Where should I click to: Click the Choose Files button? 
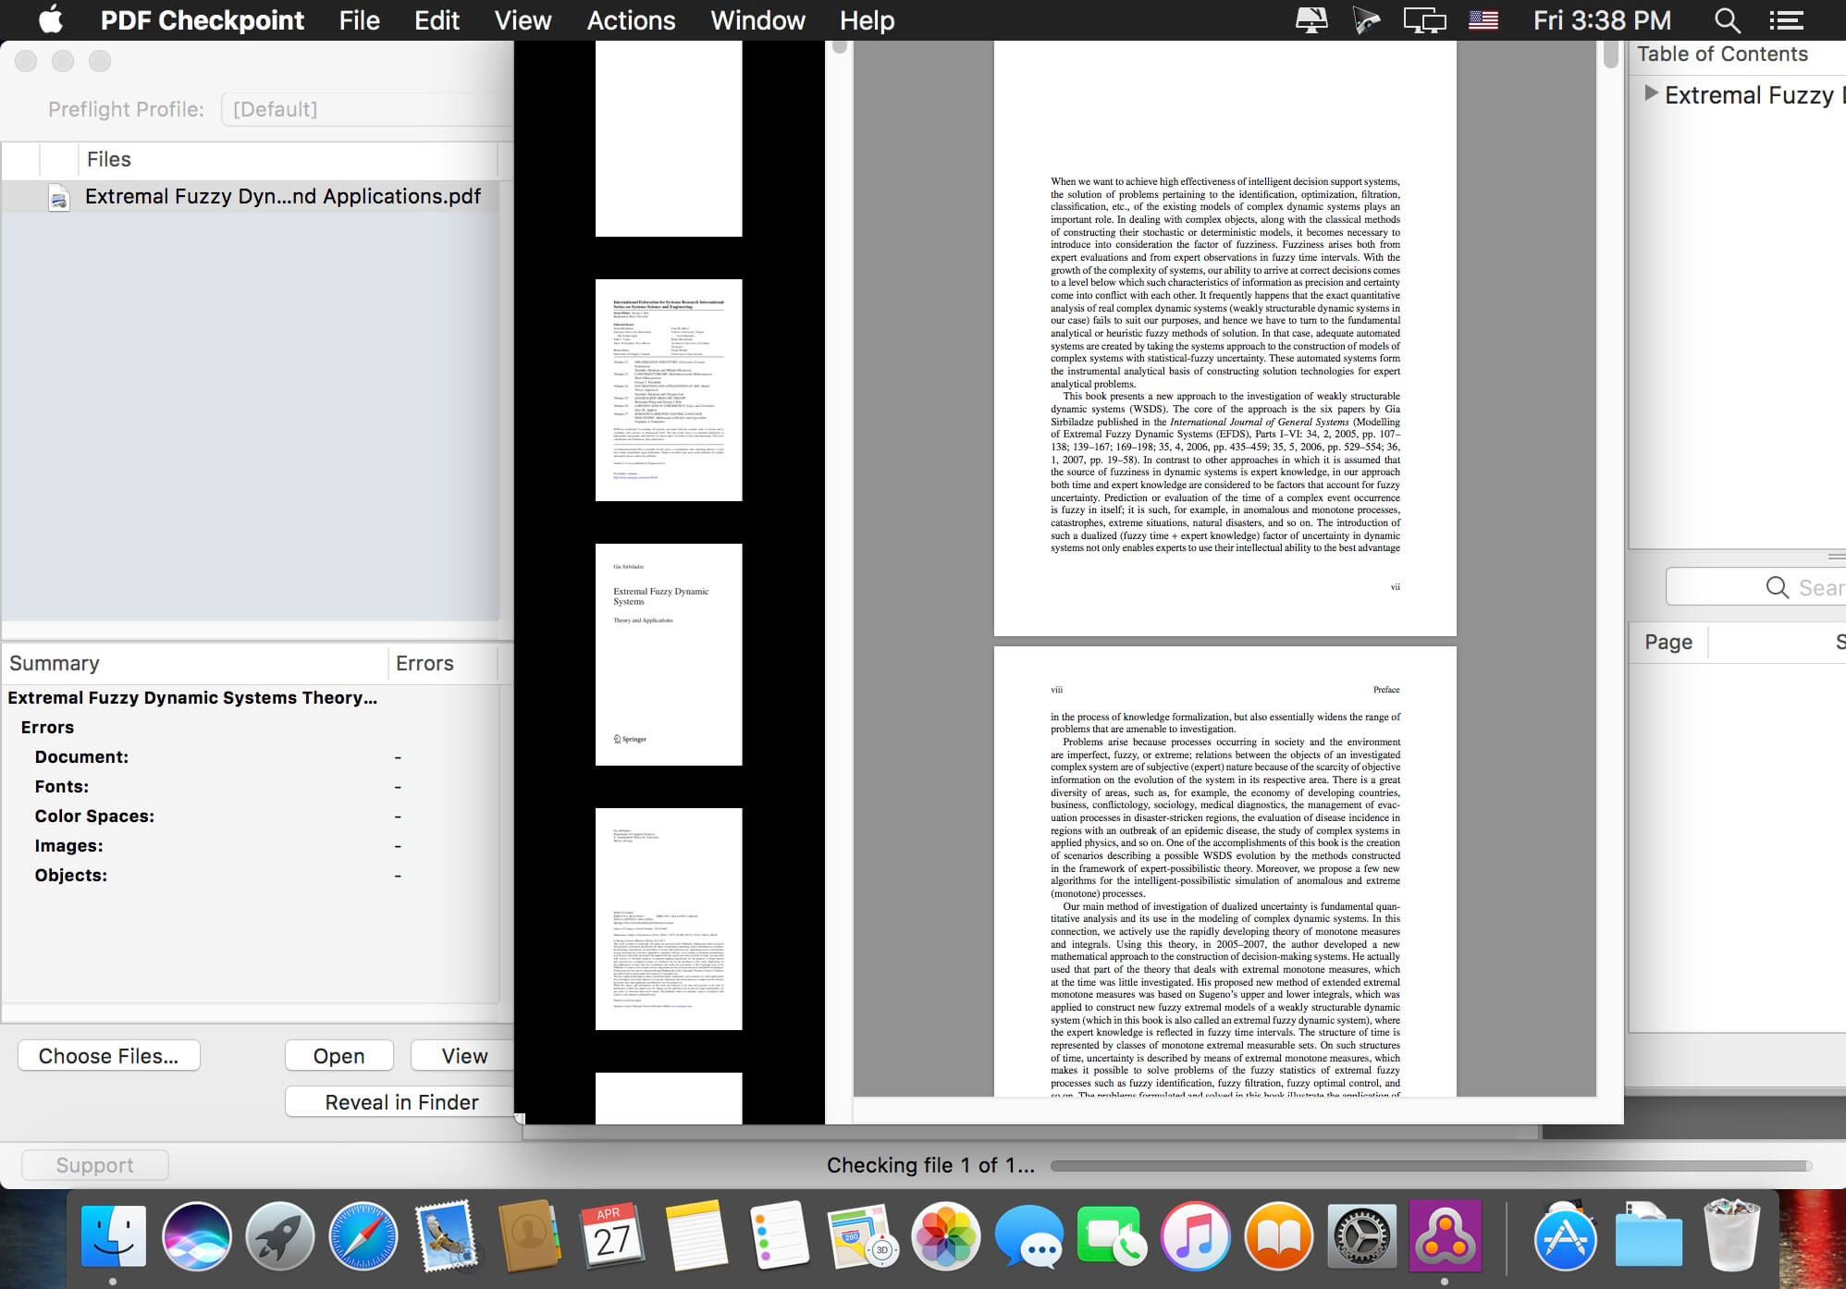(107, 1055)
